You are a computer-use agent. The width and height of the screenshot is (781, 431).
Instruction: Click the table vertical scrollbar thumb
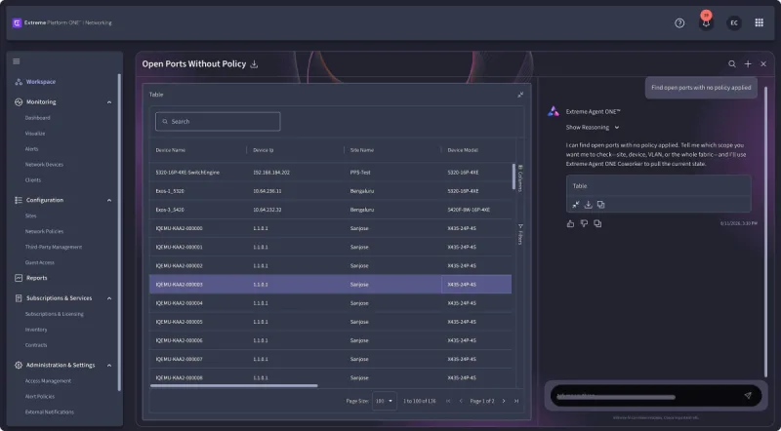(x=514, y=176)
